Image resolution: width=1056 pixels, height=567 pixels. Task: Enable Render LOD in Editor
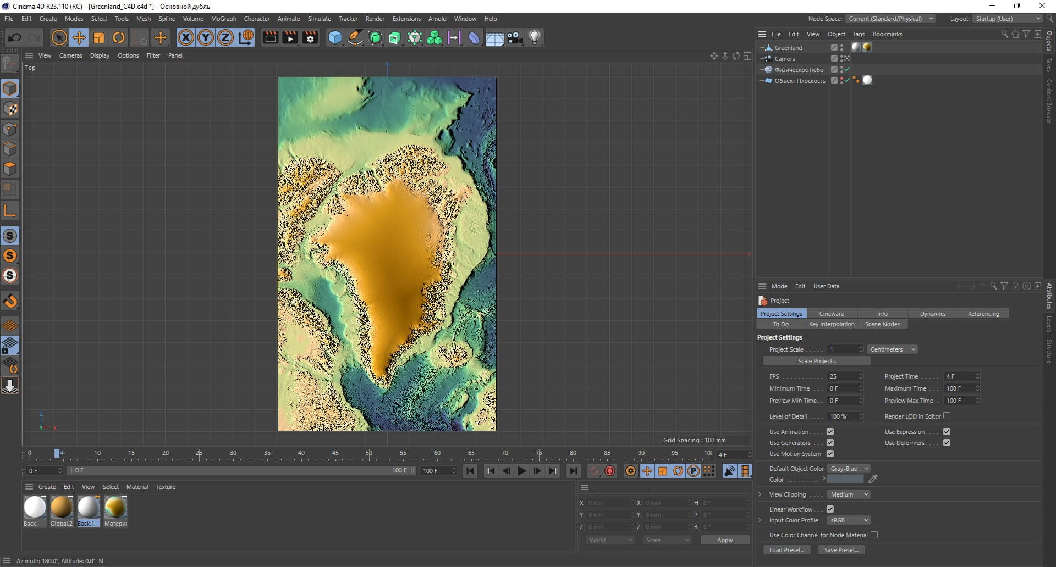coord(947,416)
